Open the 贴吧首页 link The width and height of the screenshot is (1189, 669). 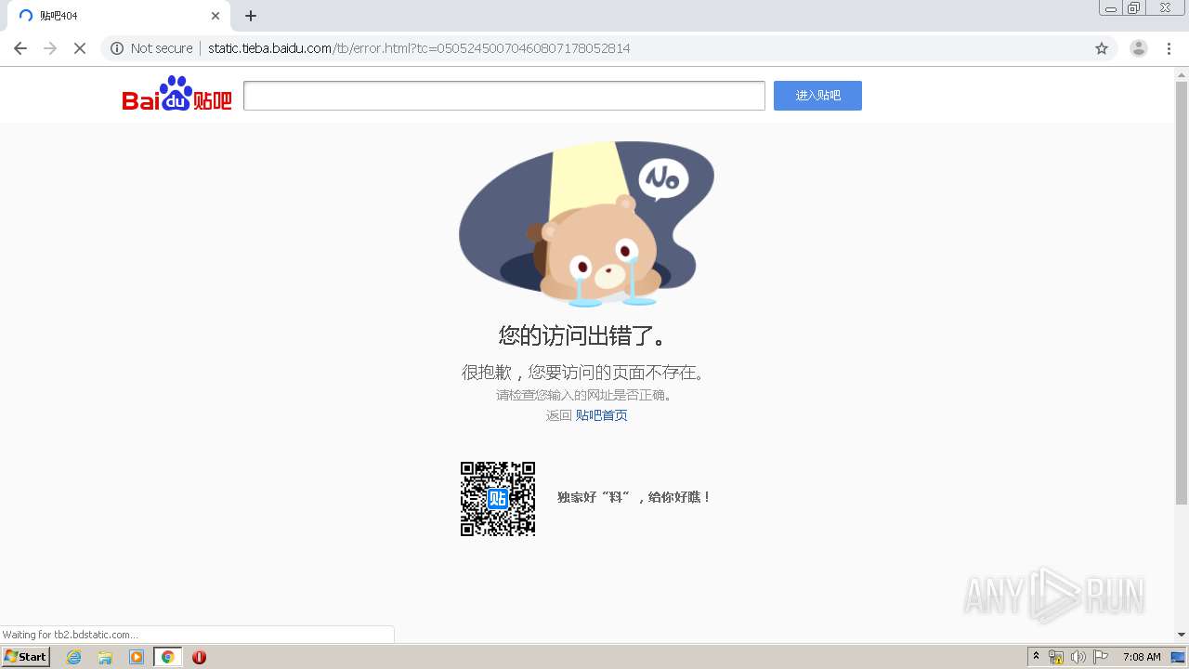click(x=602, y=415)
